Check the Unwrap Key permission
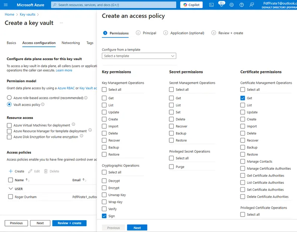This screenshot has height=232, width=297. (x=104, y=195)
